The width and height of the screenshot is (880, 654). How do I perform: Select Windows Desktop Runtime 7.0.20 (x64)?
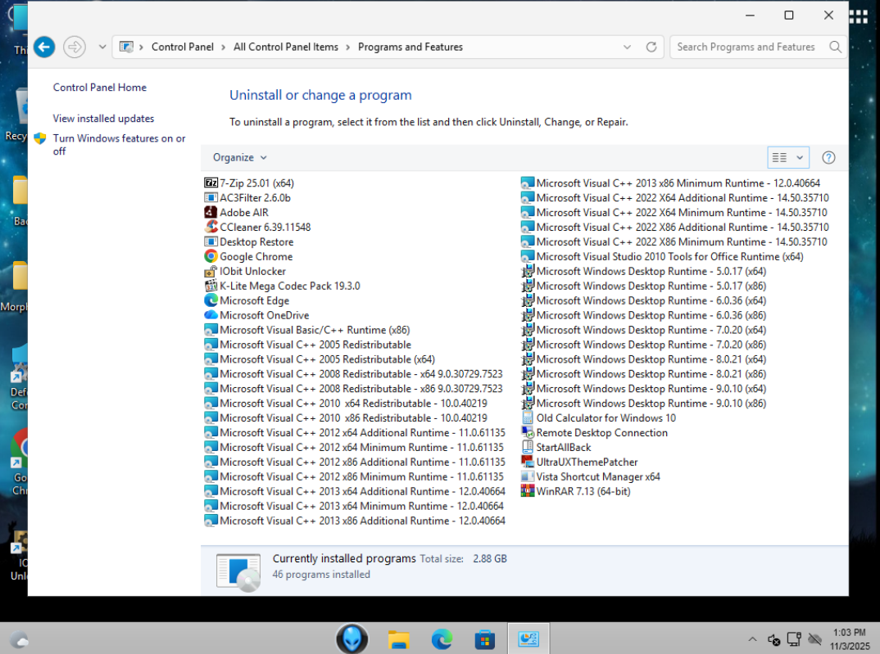(644, 330)
